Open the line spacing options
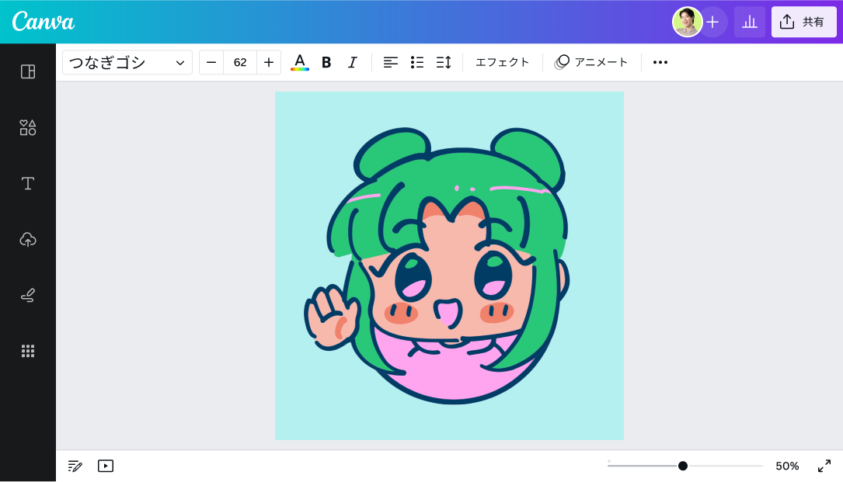843x482 pixels. 444,62
